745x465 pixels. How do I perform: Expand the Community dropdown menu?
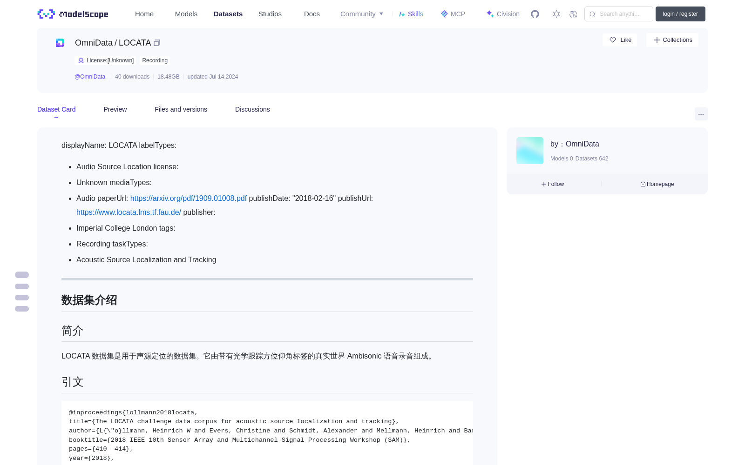pos(362,14)
